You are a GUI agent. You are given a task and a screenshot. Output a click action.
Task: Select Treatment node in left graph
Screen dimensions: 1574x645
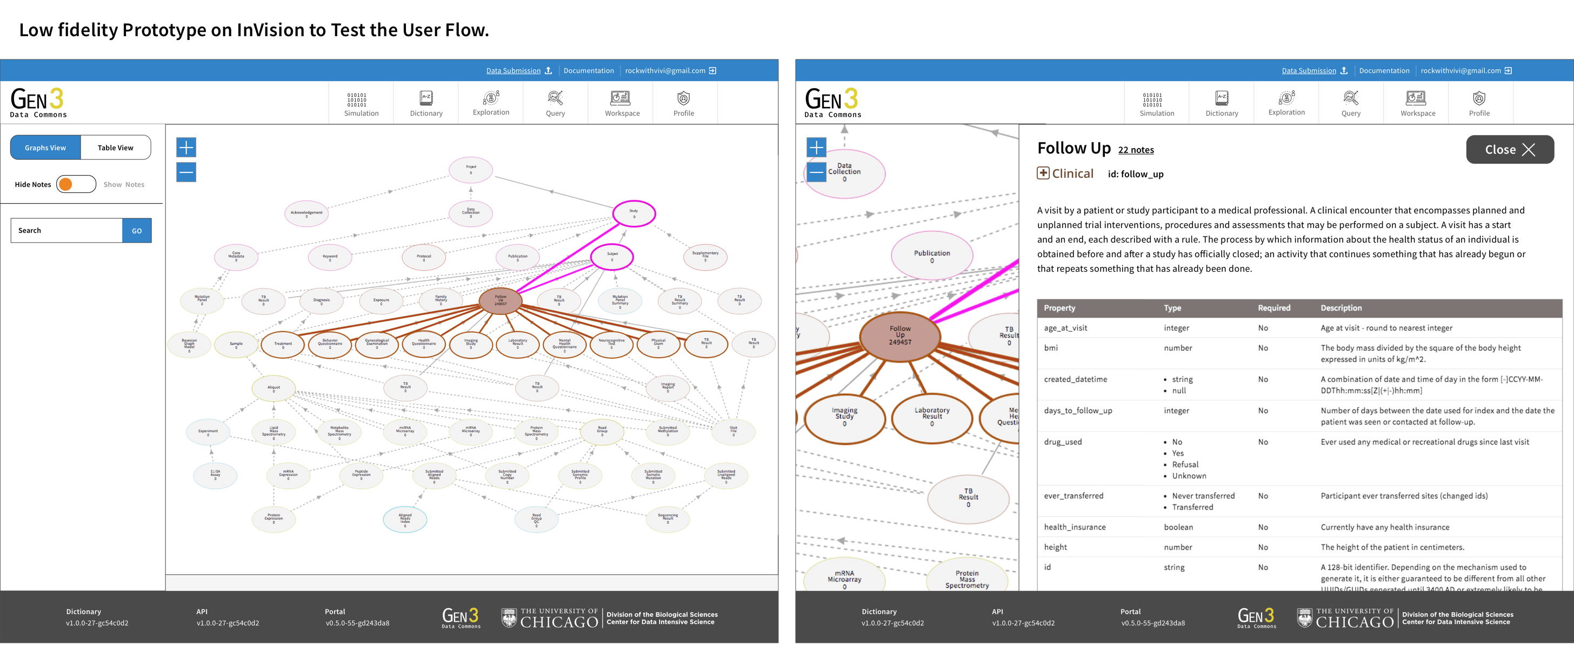283,345
